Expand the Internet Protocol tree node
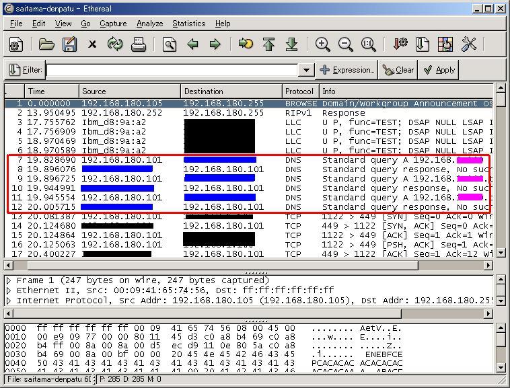Image resolution: width=510 pixels, height=388 pixels. pyautogui.click(x=9, y=301)
